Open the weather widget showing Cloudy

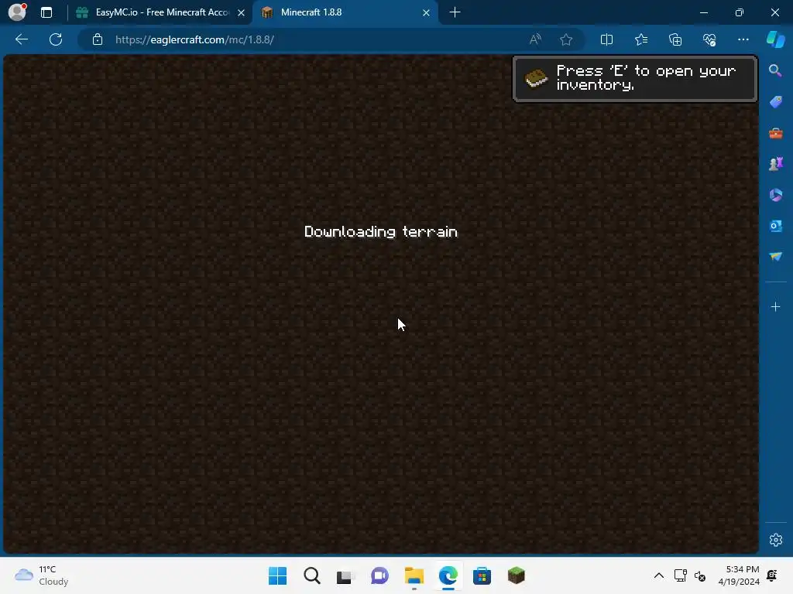click(42, 575)
